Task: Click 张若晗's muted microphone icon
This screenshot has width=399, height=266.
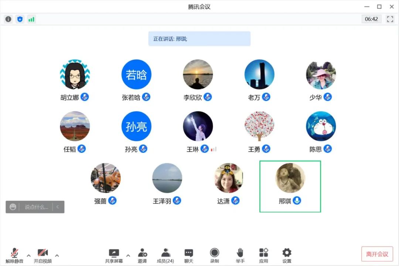Action: (x=146, y=97)
